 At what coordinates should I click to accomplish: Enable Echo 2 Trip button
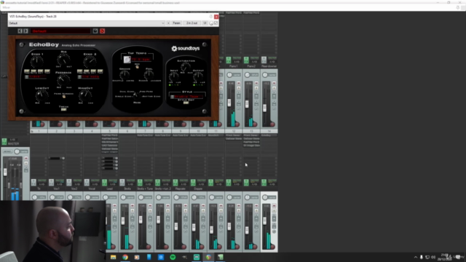click(x=100, y=71)
